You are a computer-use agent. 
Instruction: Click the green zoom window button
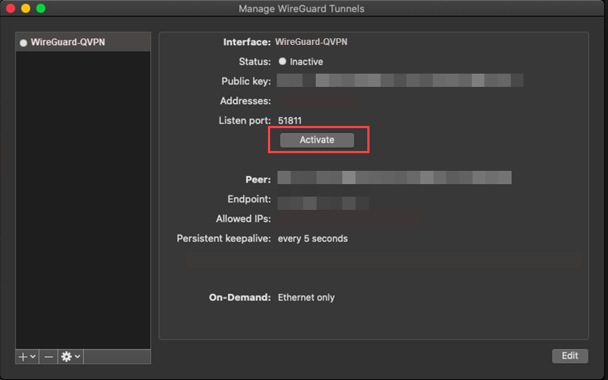[40, 8]
